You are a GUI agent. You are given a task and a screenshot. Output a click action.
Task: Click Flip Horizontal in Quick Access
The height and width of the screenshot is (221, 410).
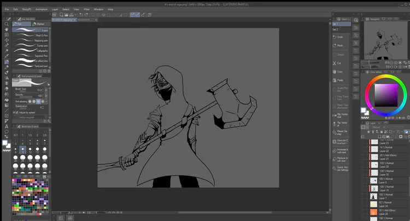coord(340,115)
